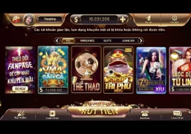Click the RÚT TIỀN withdraw button
Viewport: 191px width, 134px height.
coord(99,112)
